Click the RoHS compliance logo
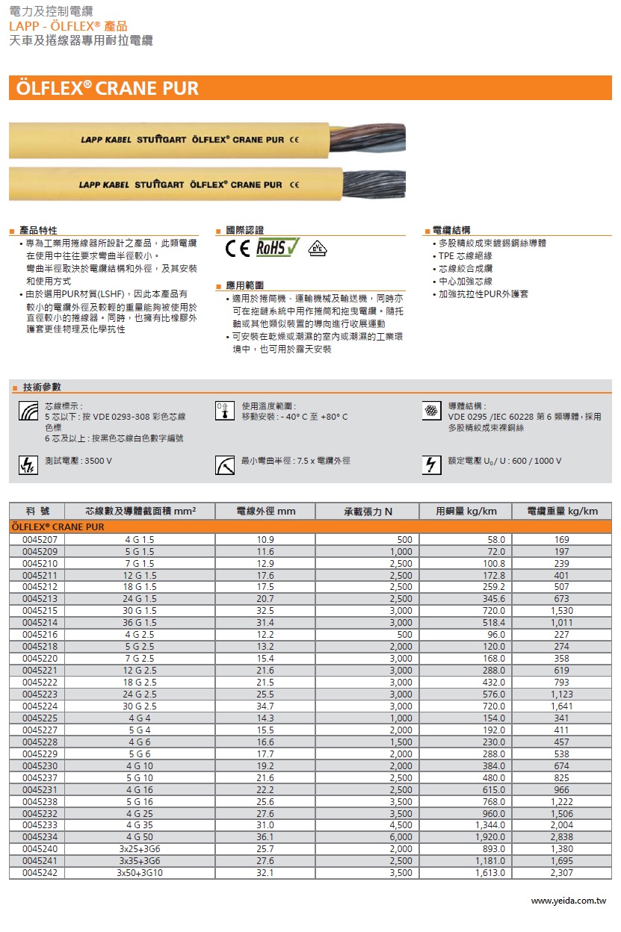 [277, 248]
